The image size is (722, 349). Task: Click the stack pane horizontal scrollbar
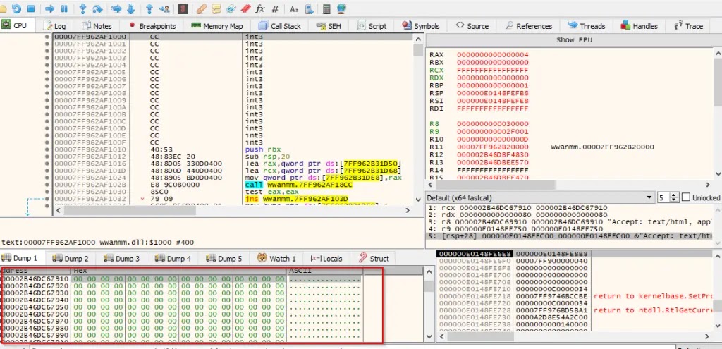pyautogui.click(x=575, y=336)
